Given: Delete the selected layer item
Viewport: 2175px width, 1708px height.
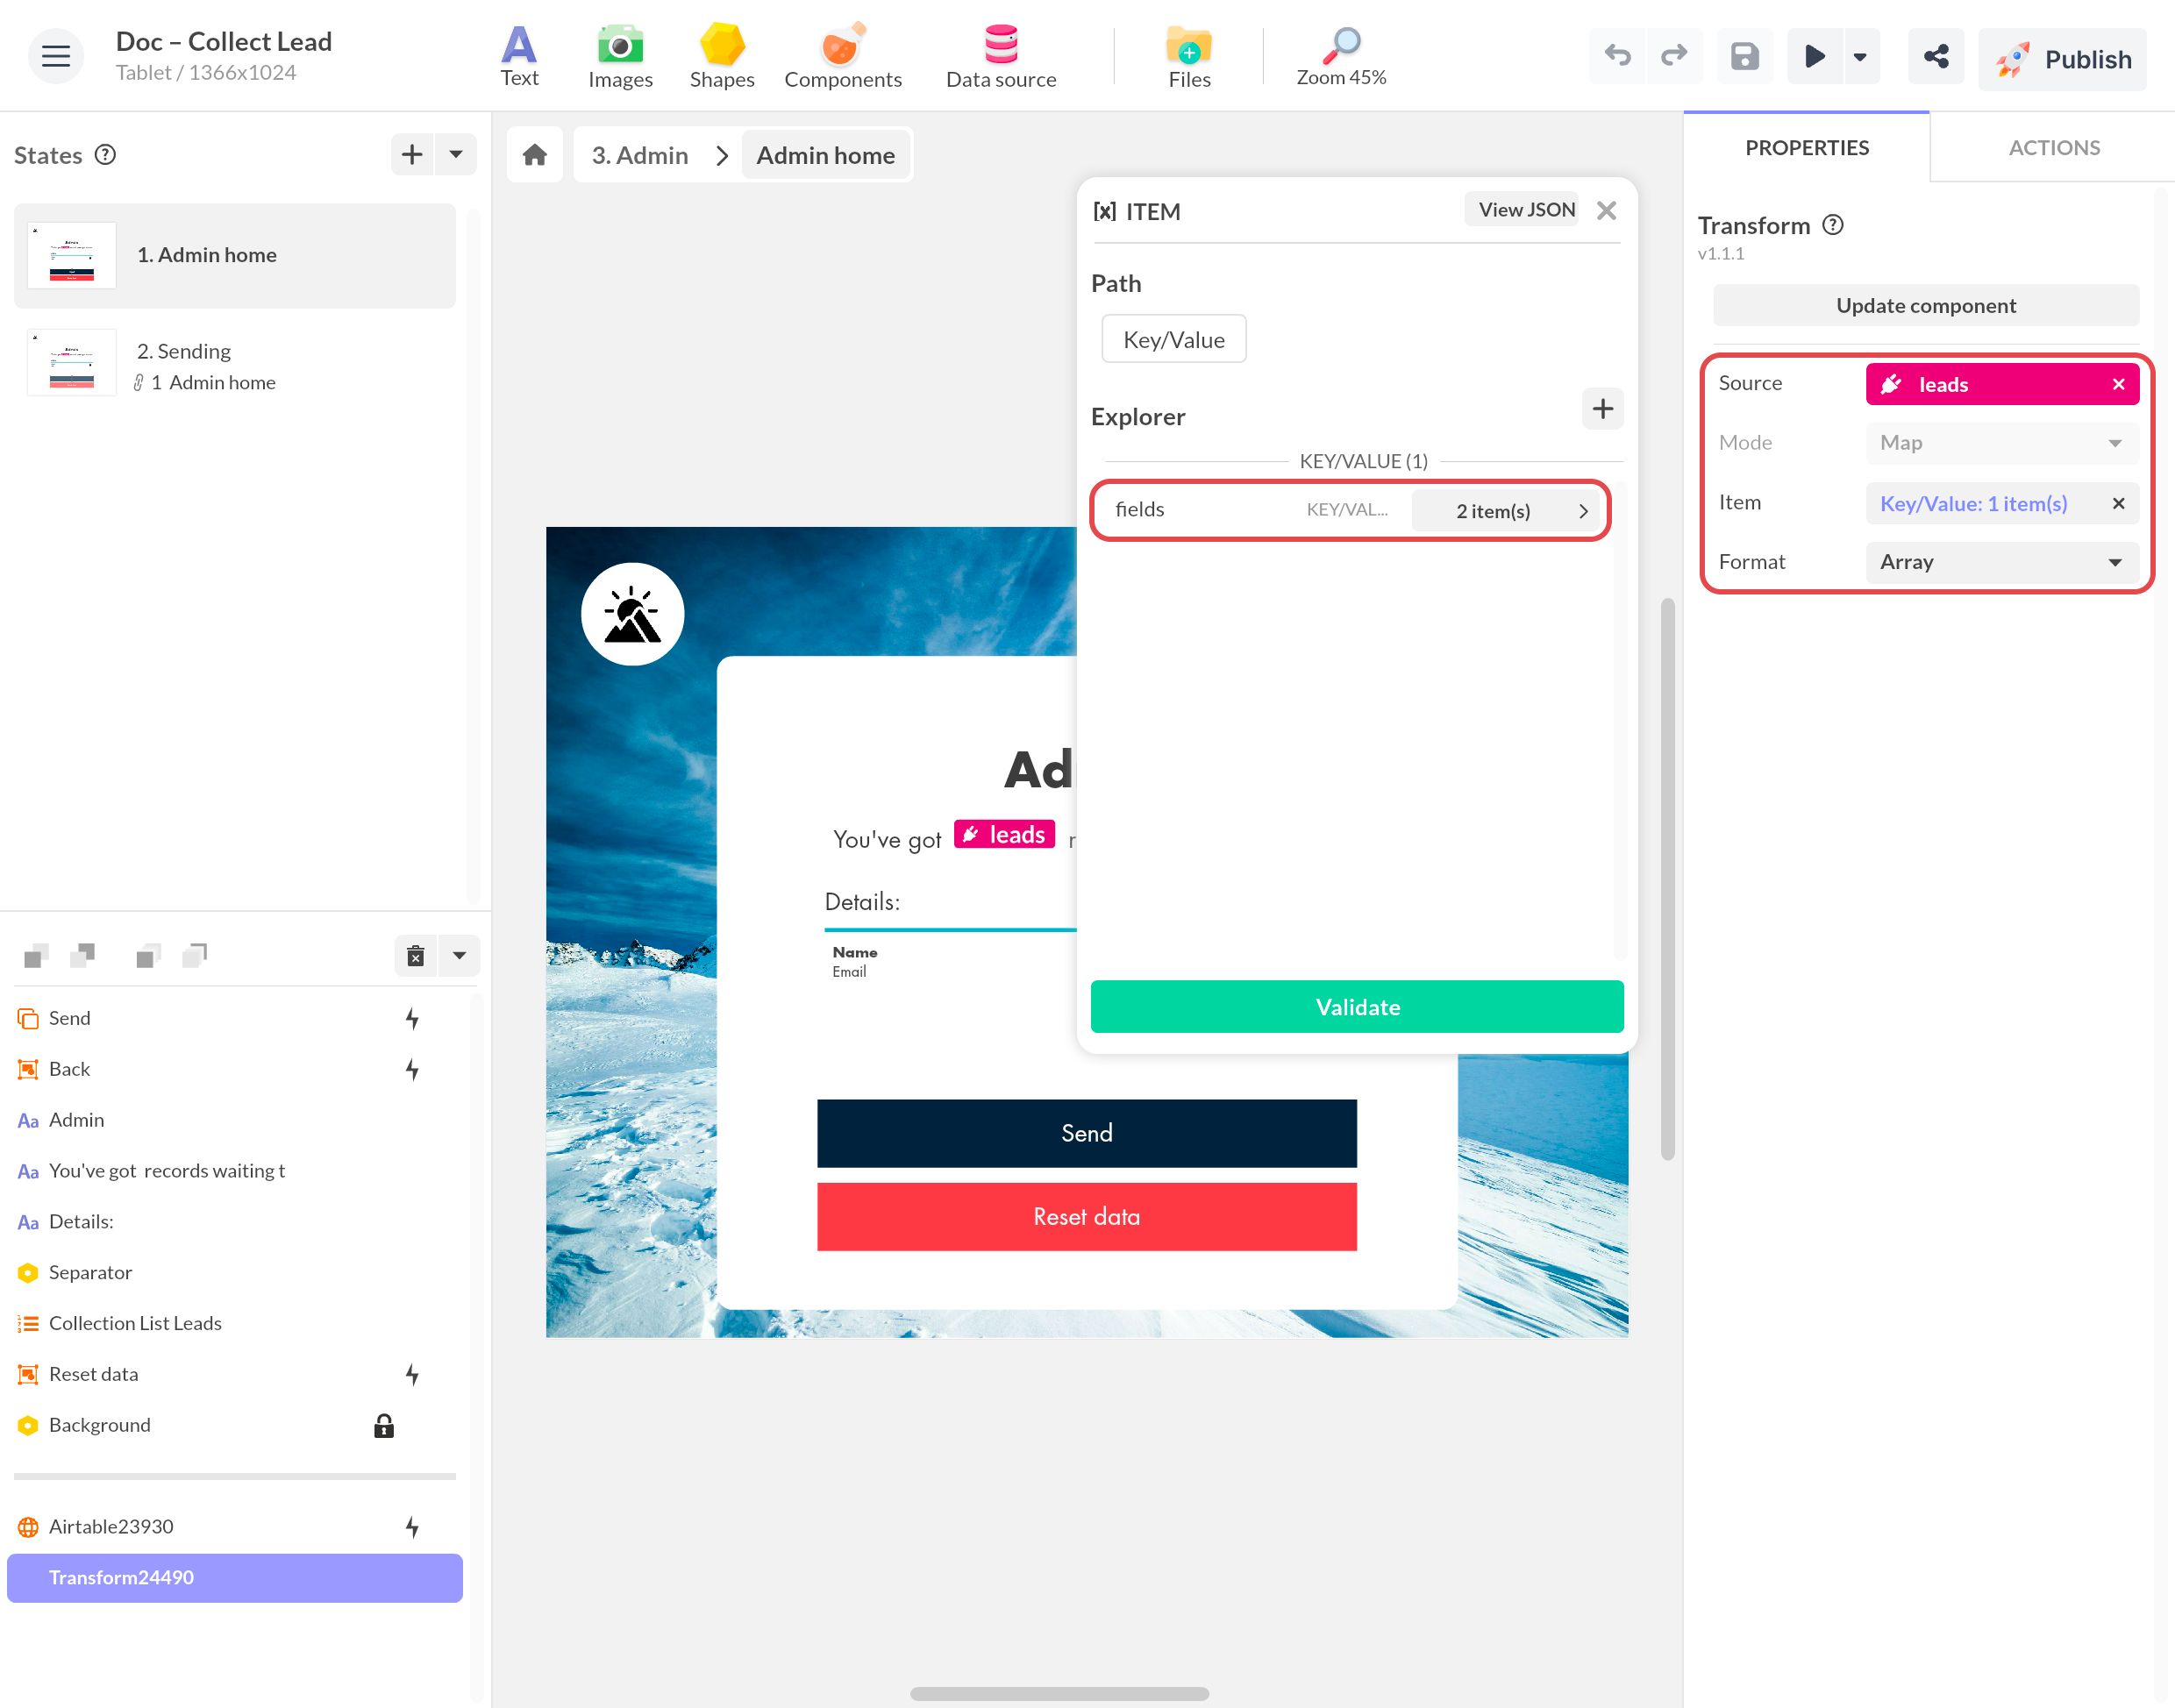Looking at the screenshot, I should [416, 956].
